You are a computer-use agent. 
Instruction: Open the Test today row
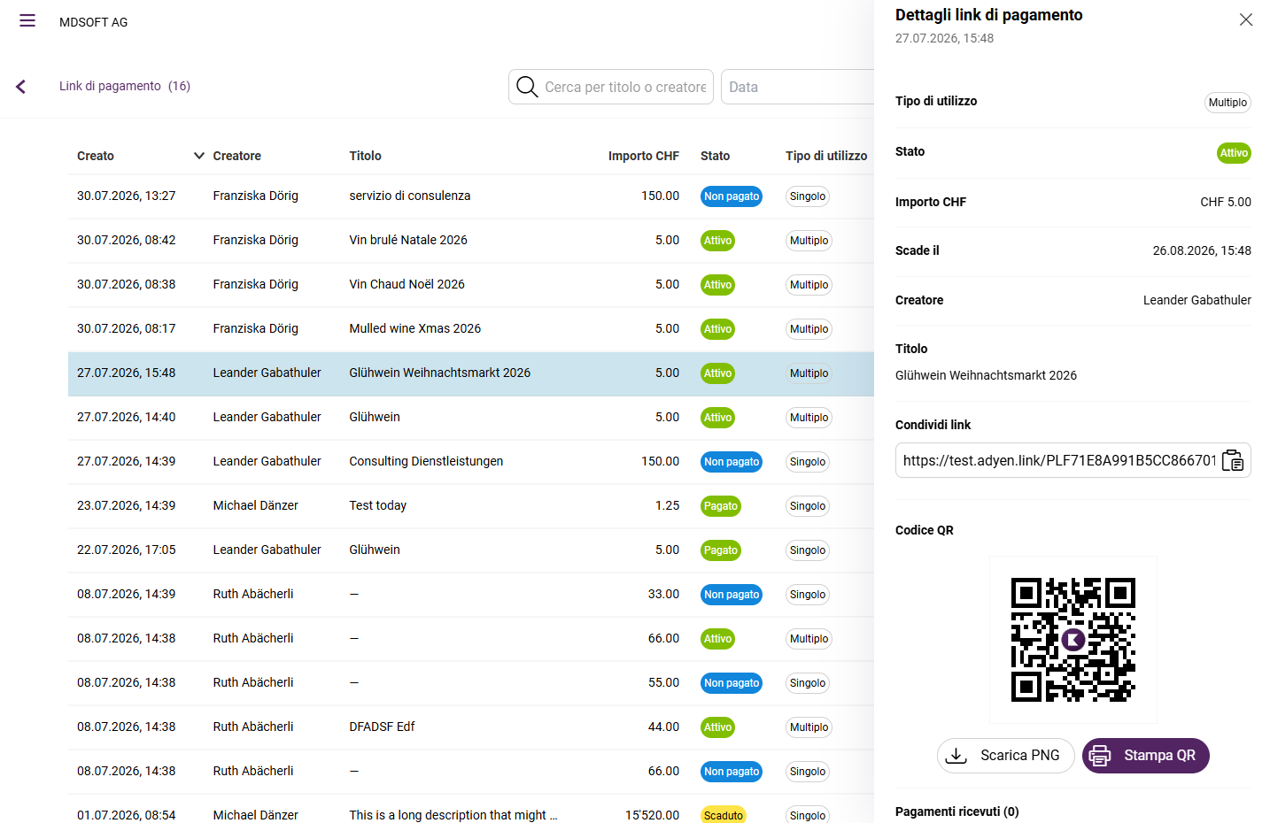[471, 506]
